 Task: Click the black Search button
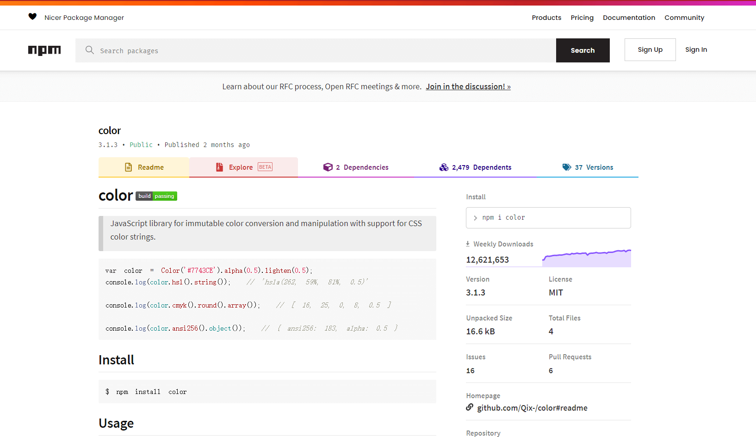(583, 50)
